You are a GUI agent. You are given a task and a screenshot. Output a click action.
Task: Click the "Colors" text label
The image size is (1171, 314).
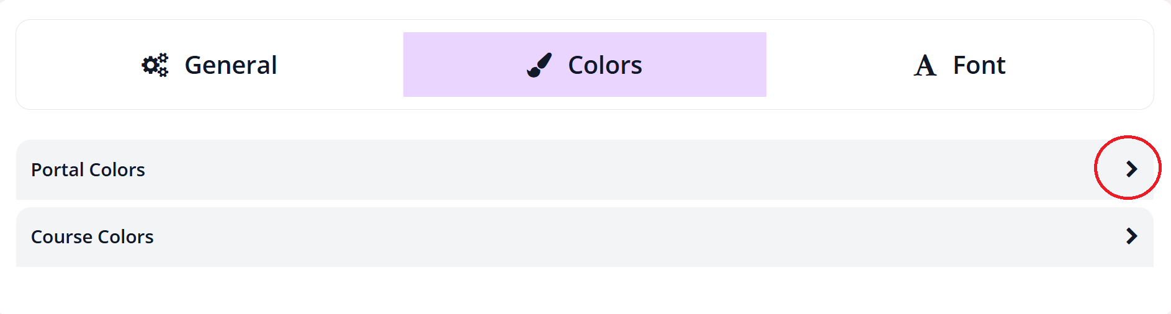[x=605, y=65]
